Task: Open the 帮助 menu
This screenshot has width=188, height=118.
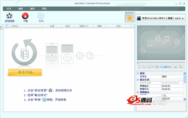Action: click(44, 9)
